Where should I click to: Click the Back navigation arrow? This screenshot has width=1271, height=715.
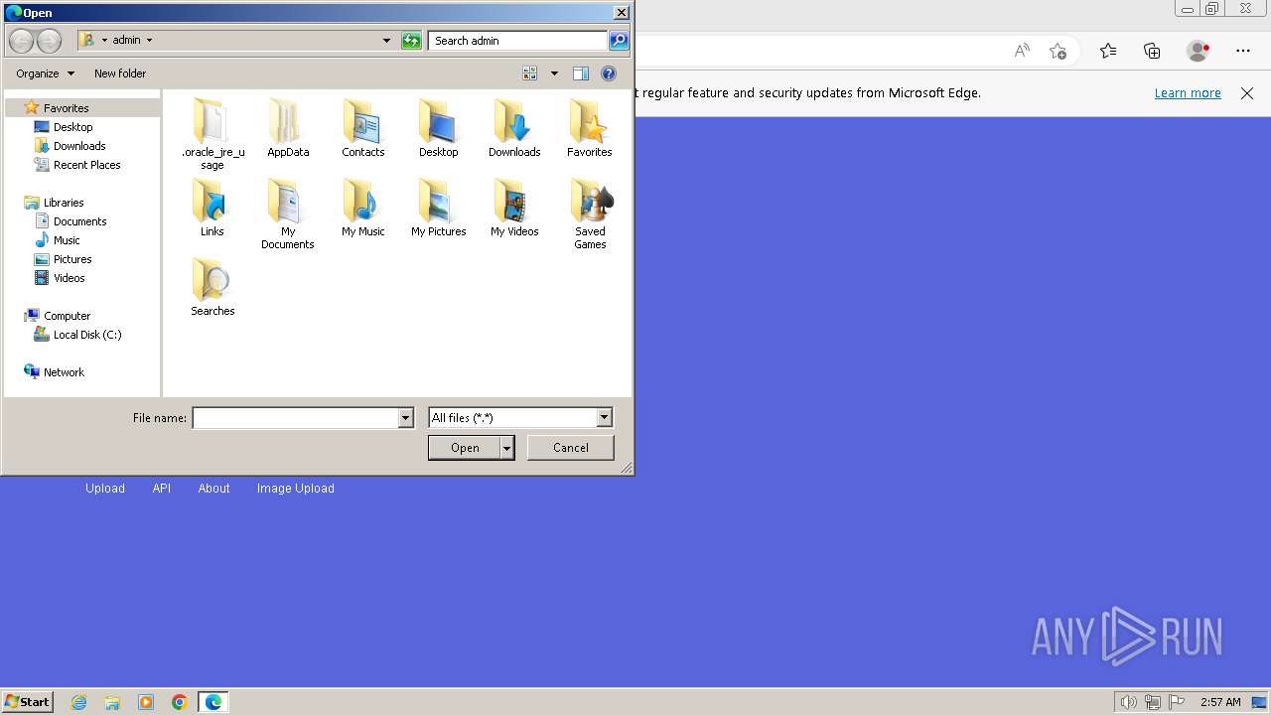(21, 41)
